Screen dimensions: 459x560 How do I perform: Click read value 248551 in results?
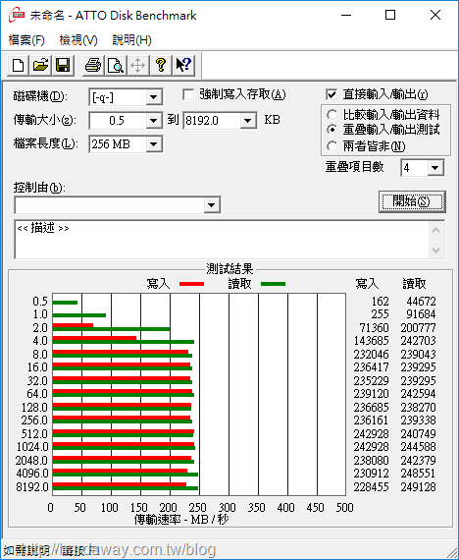(418, 474)
